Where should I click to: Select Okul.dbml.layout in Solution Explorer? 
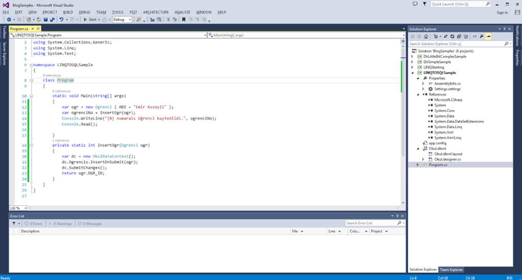coord(448,154)
